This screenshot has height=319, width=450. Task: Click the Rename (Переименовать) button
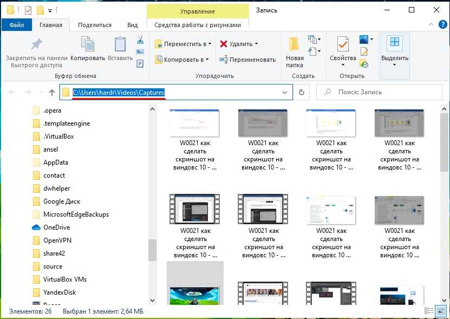(x=247, y=60)
